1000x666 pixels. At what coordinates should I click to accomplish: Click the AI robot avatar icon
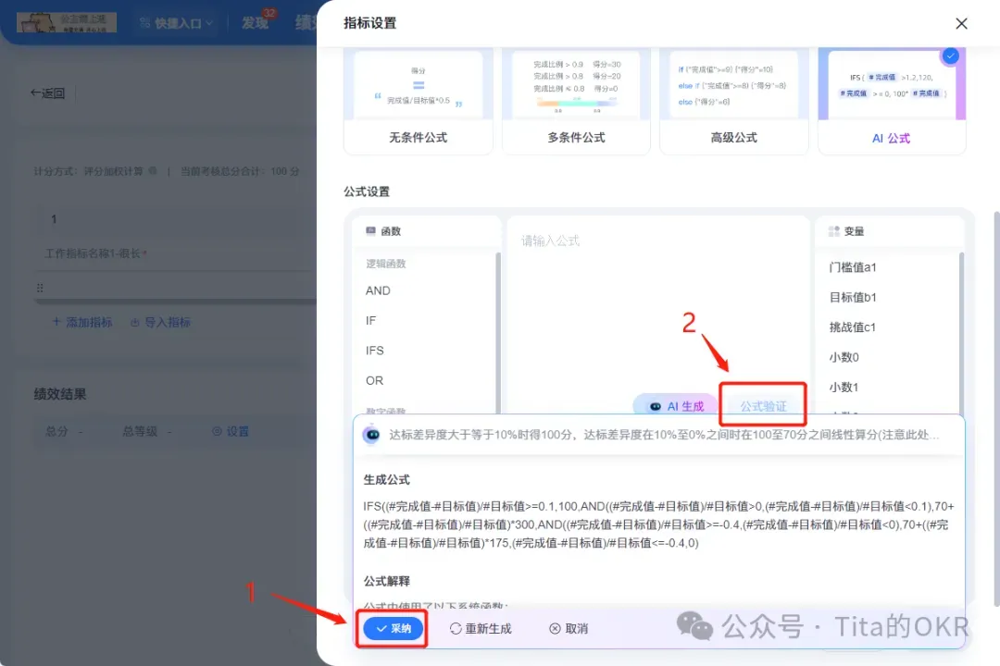(372, 435)
